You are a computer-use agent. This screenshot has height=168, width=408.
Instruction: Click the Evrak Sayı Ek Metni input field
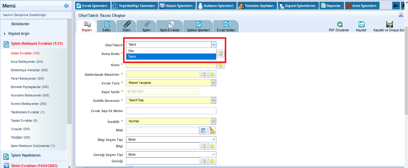point(171,111)
